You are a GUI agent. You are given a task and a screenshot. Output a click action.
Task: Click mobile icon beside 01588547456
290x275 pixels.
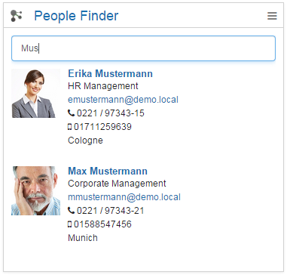click(70, 224)
